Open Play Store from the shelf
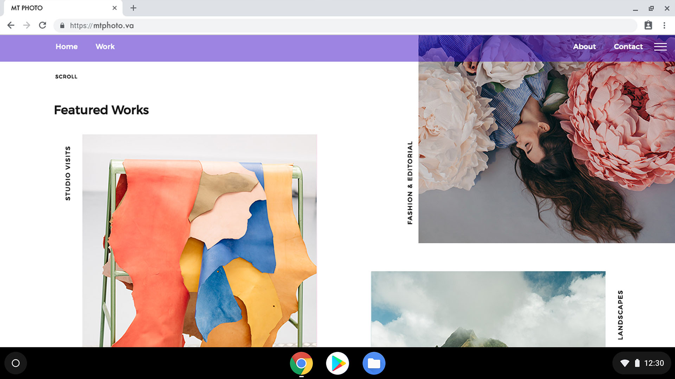This screenshot has width=675, height=379. point(337,363)
